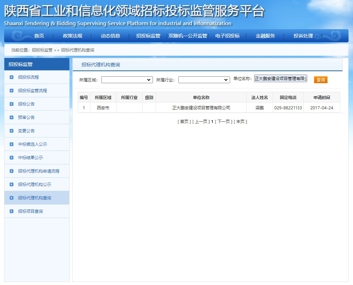Open the 所属行业 dropdown

pyautogui.click(x=204, y=80)
